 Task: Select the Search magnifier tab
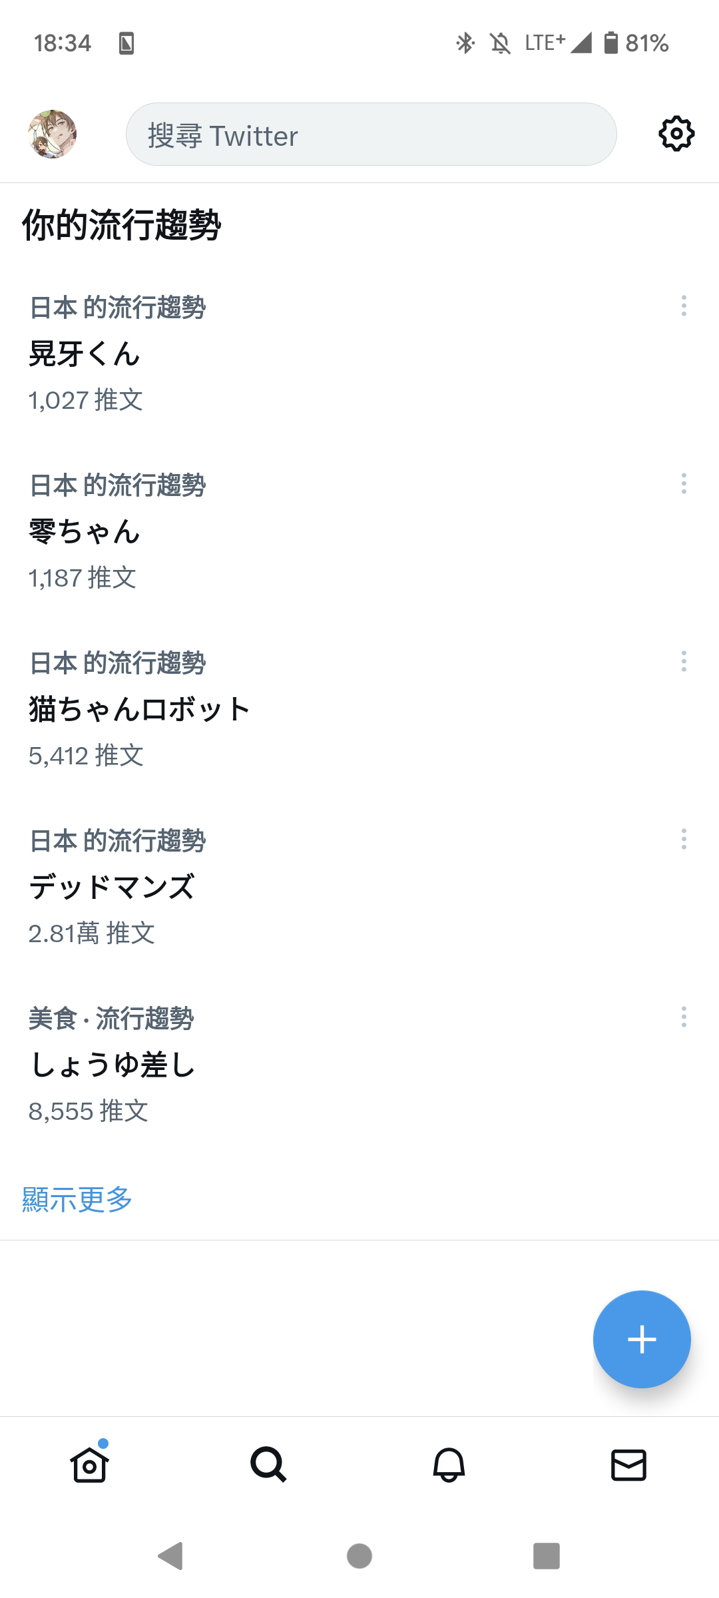click(x=269, y=1465)
